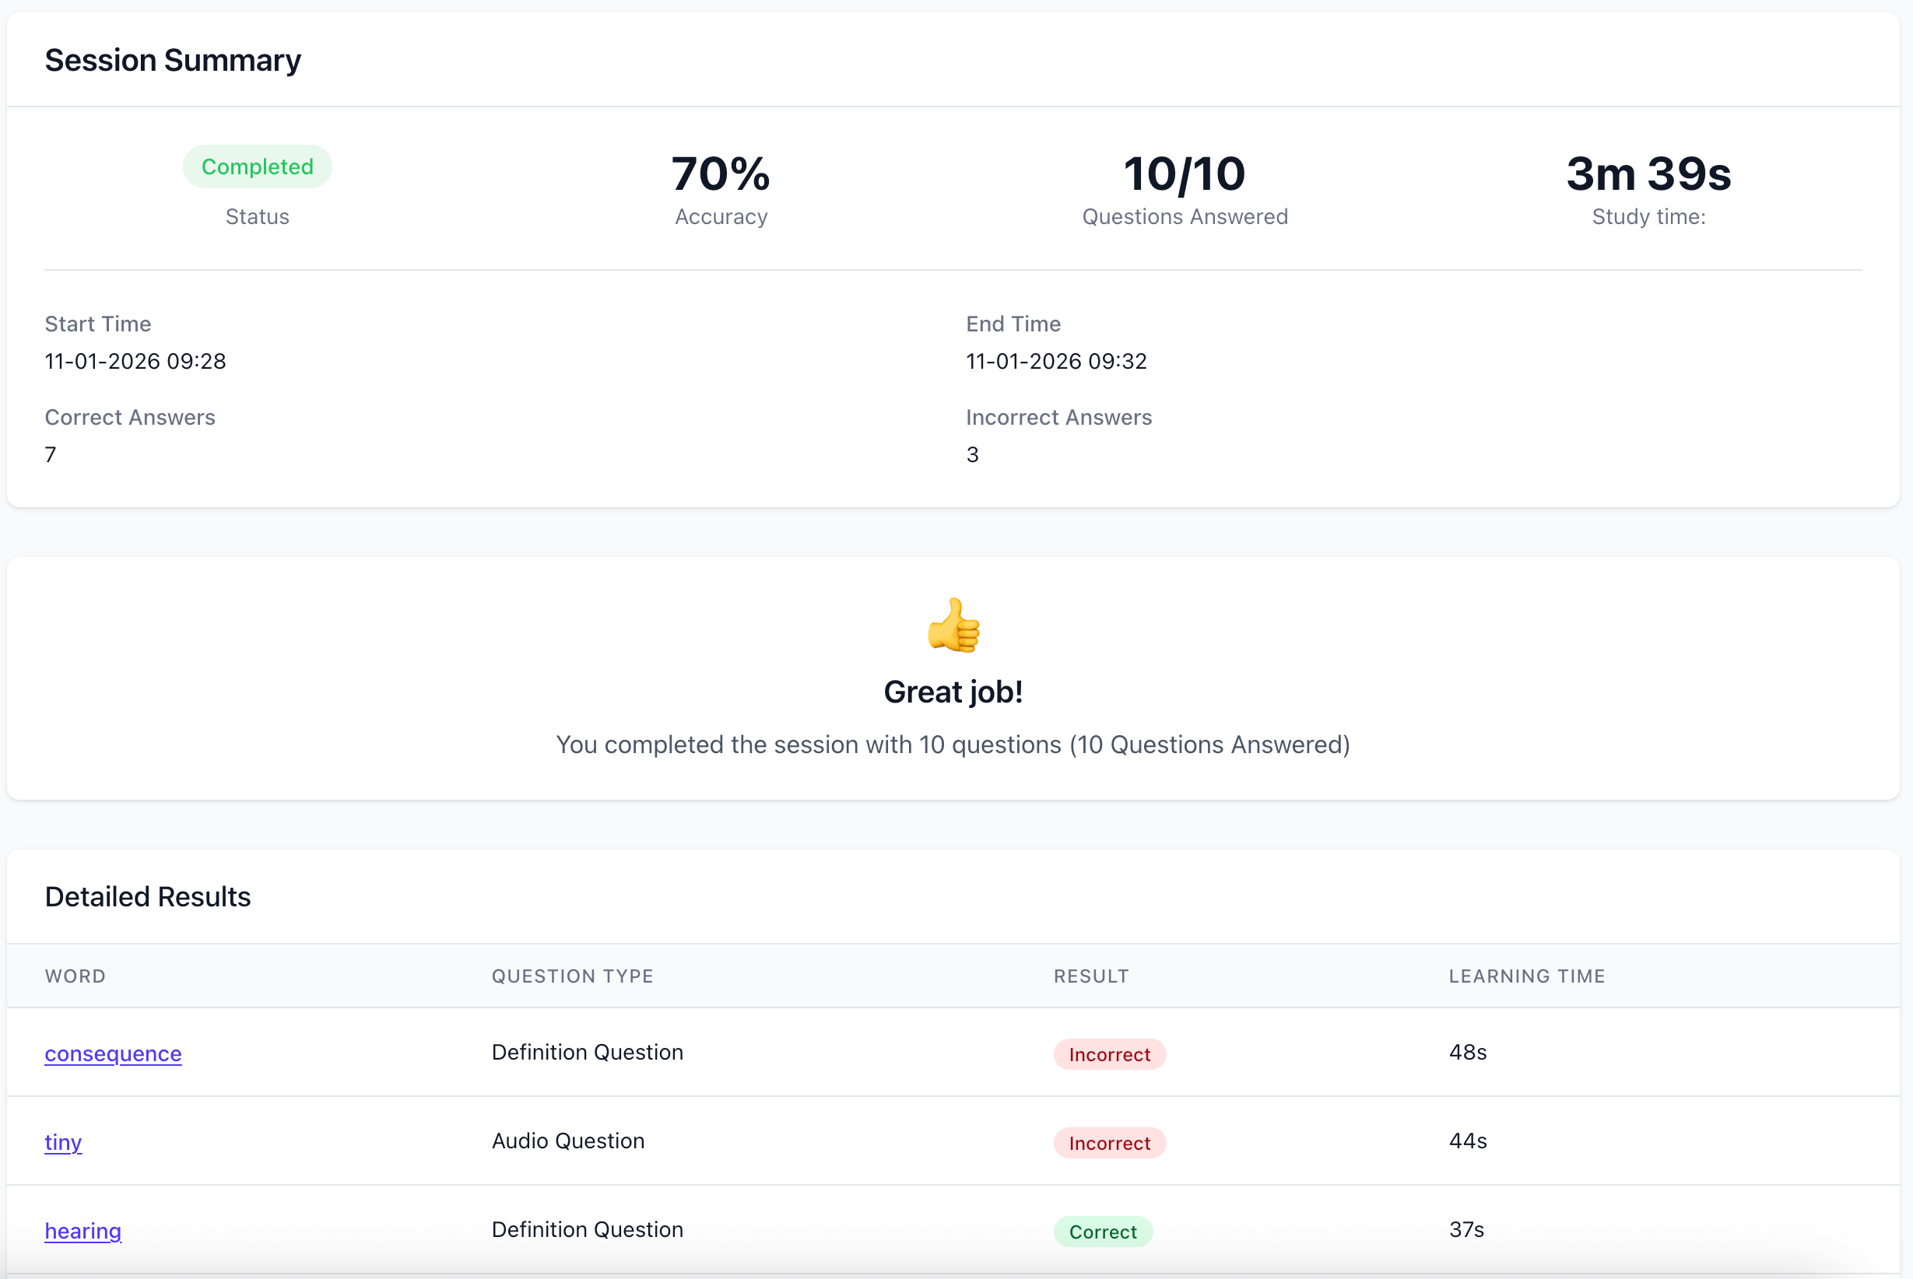
Task: Click the QUESTION TYPE column header
Action: (x=572, y=976)
